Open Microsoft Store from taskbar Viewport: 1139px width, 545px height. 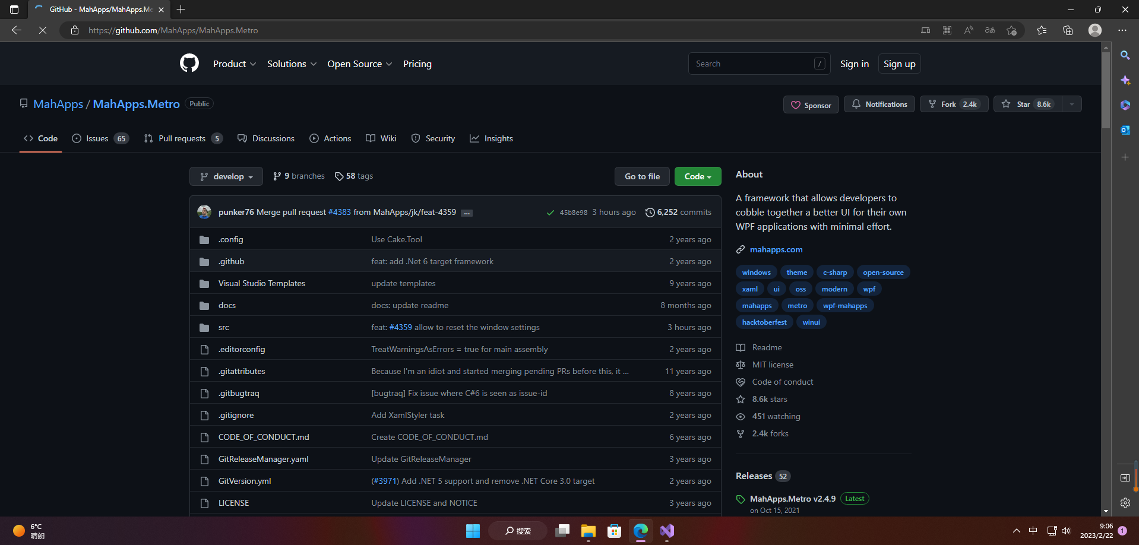point(614,531)
